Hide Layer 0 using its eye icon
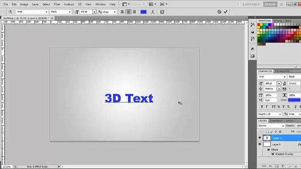The height and width of the screenshot is (169, 301). pyautogui.click(x=260, y=144)
